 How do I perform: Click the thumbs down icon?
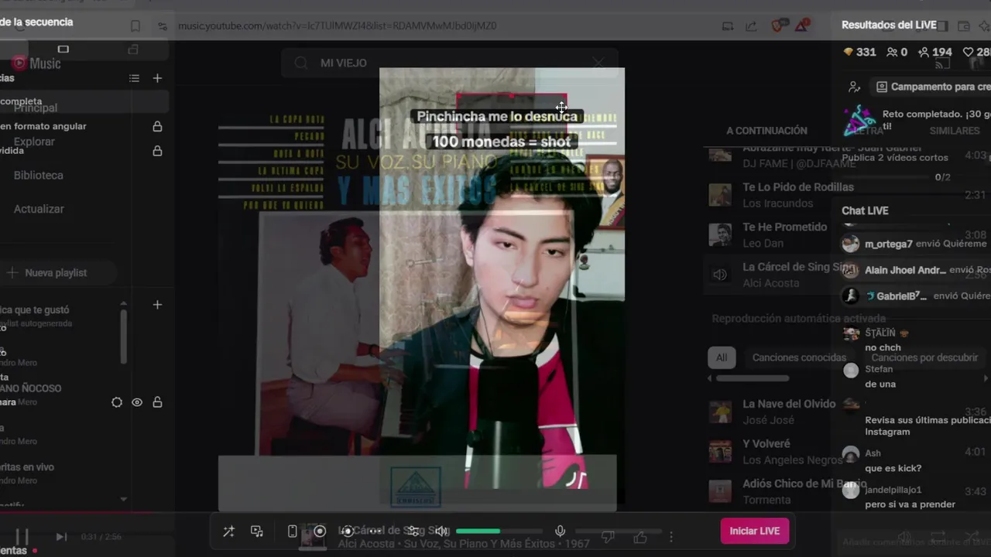pyautogui.click(x=608, y=536)
